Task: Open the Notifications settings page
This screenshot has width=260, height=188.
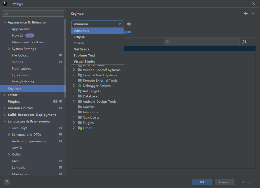Action: coord(21,69)
